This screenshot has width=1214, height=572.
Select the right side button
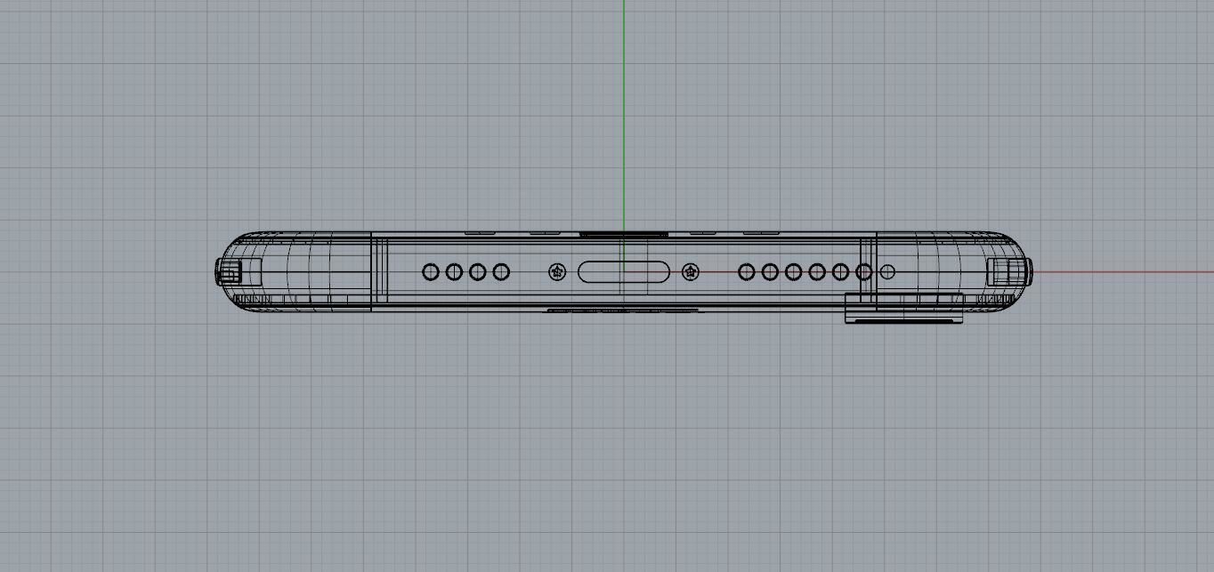[1009, 272]
